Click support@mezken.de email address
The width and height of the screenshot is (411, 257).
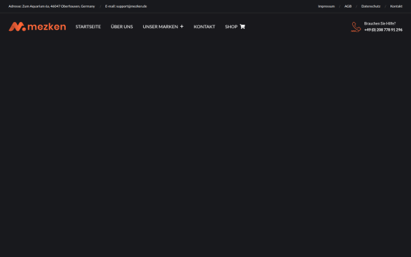tap(132, 6)
